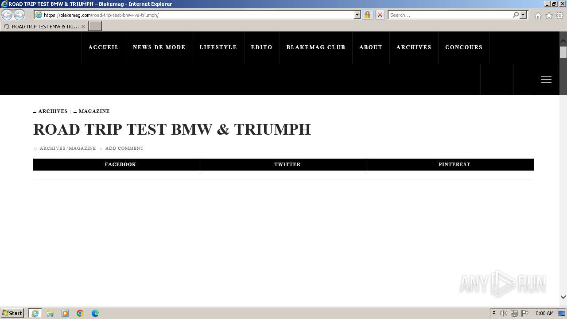Open EDITO menu item
This screenshot has width=567, height=319.
(x=262, y=47)
